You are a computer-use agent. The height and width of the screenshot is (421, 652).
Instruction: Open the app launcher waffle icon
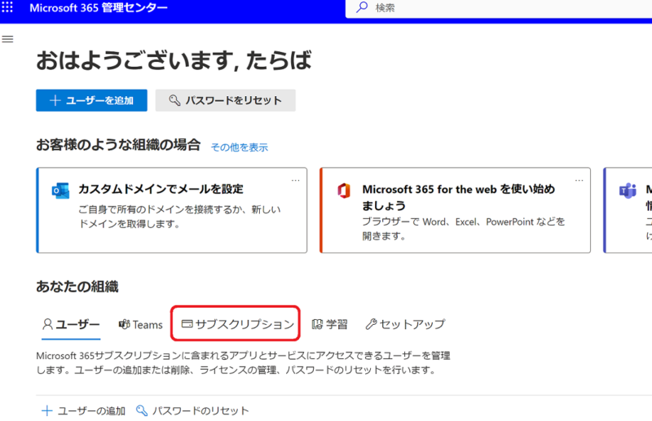click(x=8, y=7)
